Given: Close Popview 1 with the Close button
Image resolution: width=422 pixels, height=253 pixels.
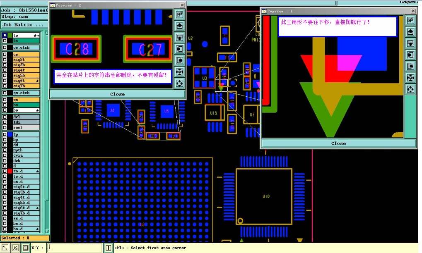Looking at the screenshot, I should [x=339, y=143].
